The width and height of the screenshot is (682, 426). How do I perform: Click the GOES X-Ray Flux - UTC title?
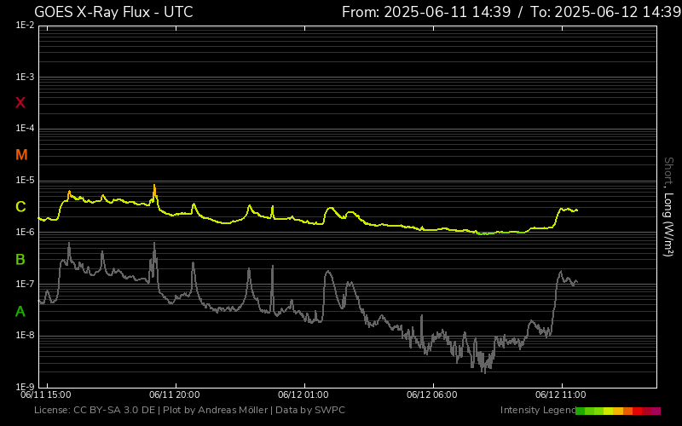113,12
